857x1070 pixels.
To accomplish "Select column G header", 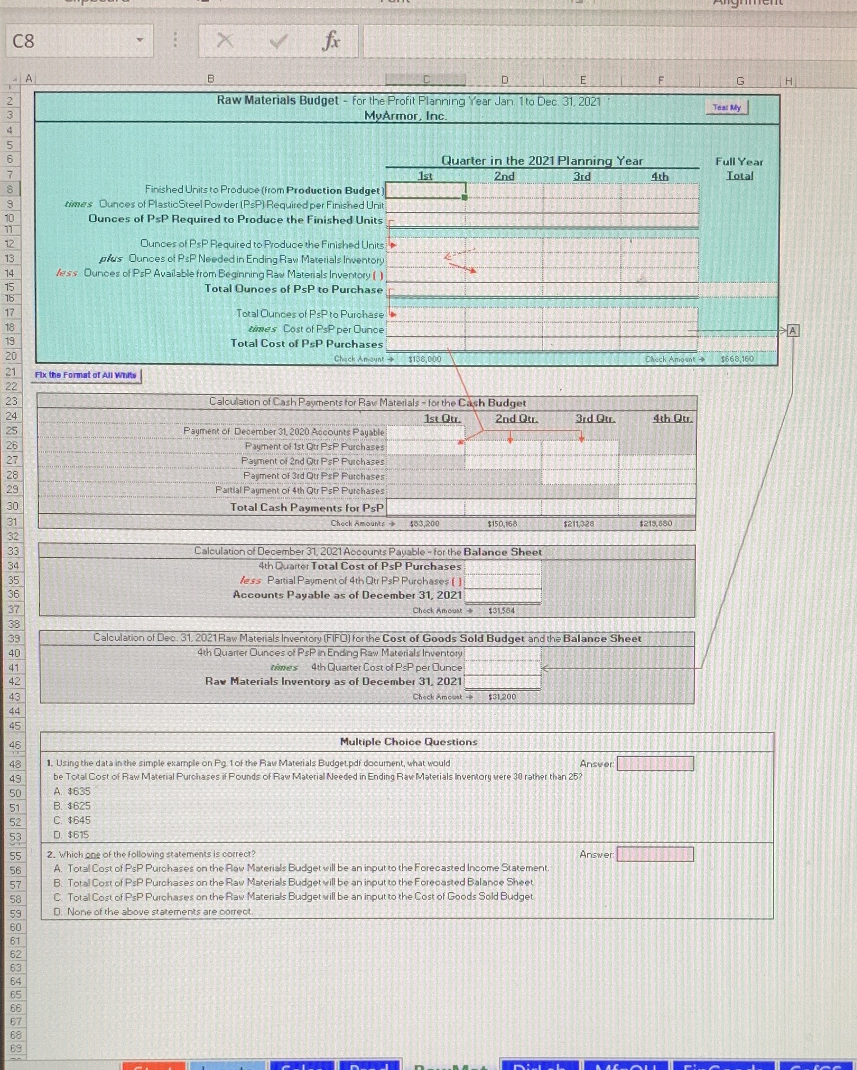I will [x=739, y=81].
